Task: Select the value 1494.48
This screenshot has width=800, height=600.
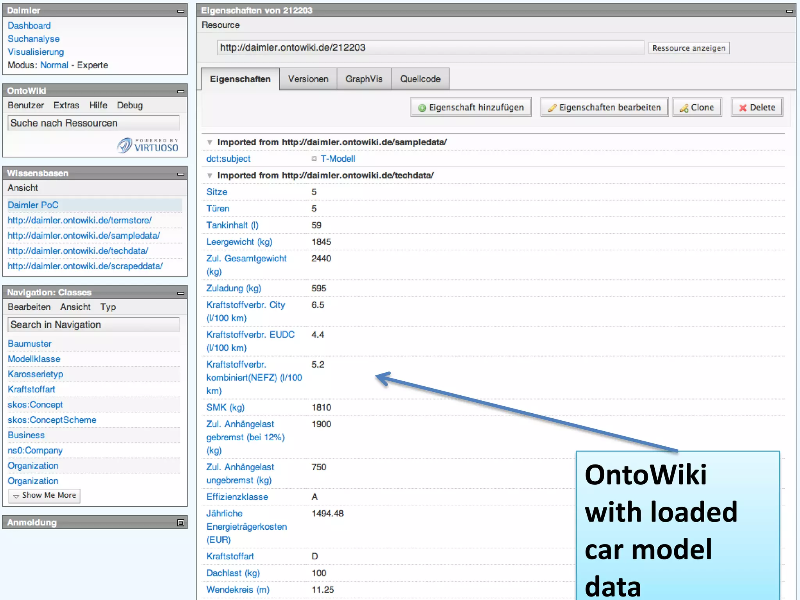Action: (x=328, y=514)
